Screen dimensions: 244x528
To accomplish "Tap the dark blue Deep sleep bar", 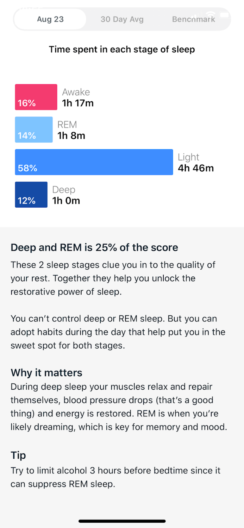I will 31,195.
